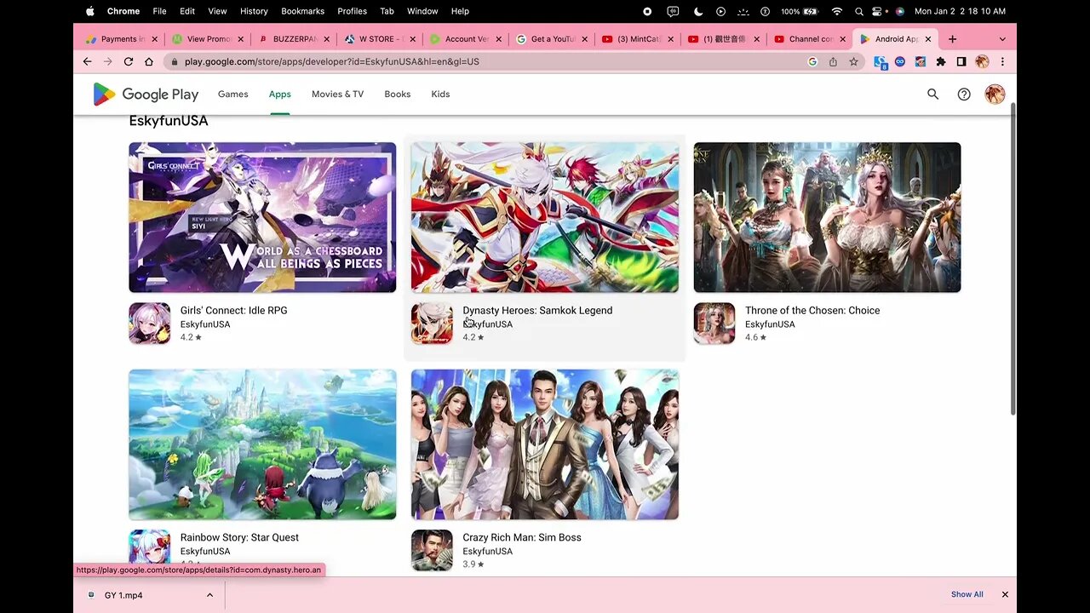1090x613 pixels.
Task: Open the GY 1.mp4 downloaded file
Action: pyautogui.click(x=123, y=595)
